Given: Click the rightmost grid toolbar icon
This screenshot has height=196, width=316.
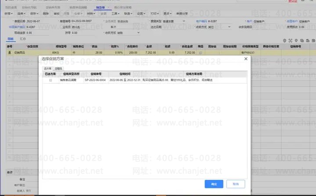Looking at the screenshot, I should click(x=313, y=40).
